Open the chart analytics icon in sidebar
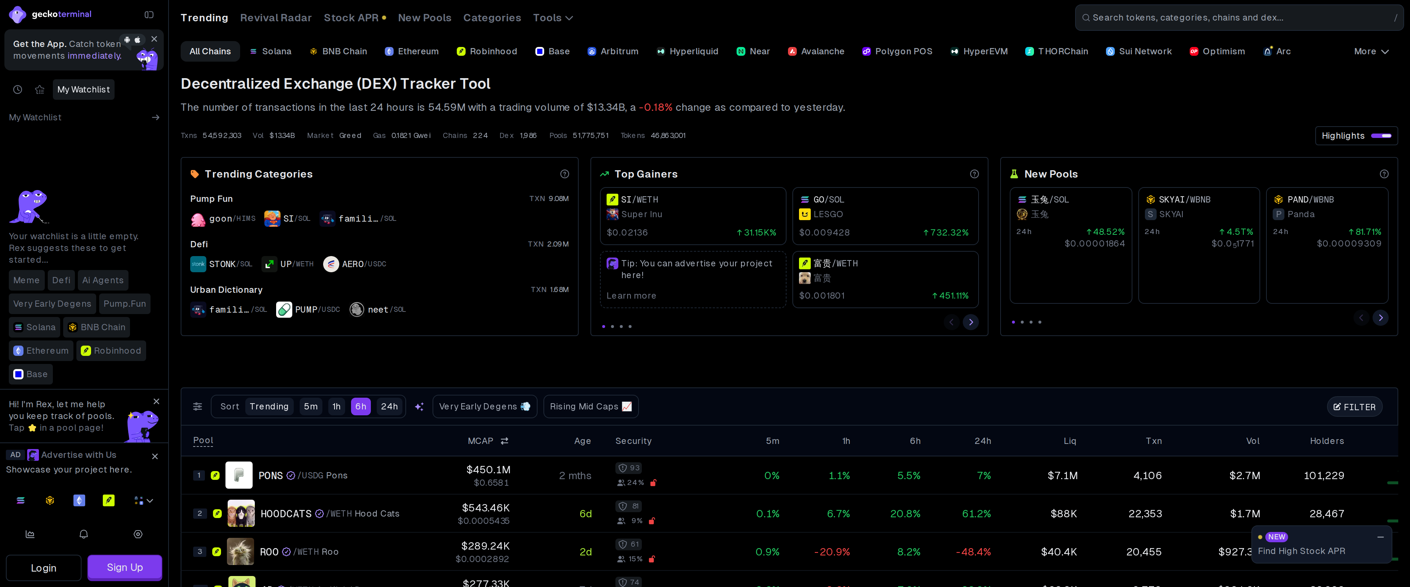 [30, 534]
